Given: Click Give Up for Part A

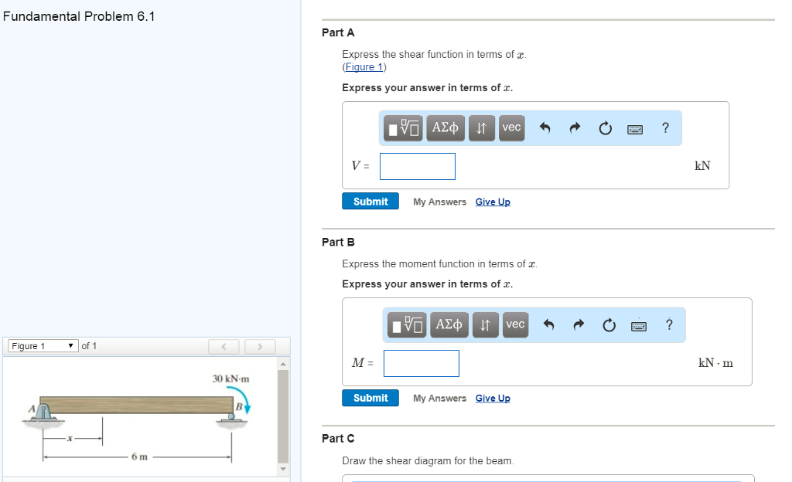Looking at the screenshot, I should (493, 202).
